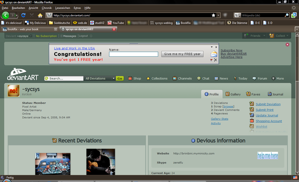Open the address bar history dropdown
Viewport: 299px width, 182px height.
coord(218,15)
